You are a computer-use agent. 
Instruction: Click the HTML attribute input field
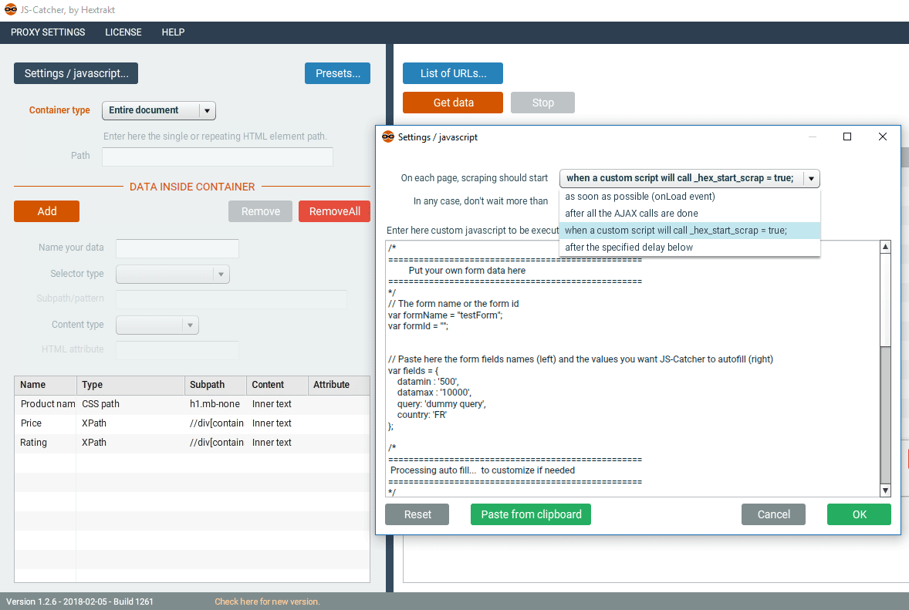177,350
